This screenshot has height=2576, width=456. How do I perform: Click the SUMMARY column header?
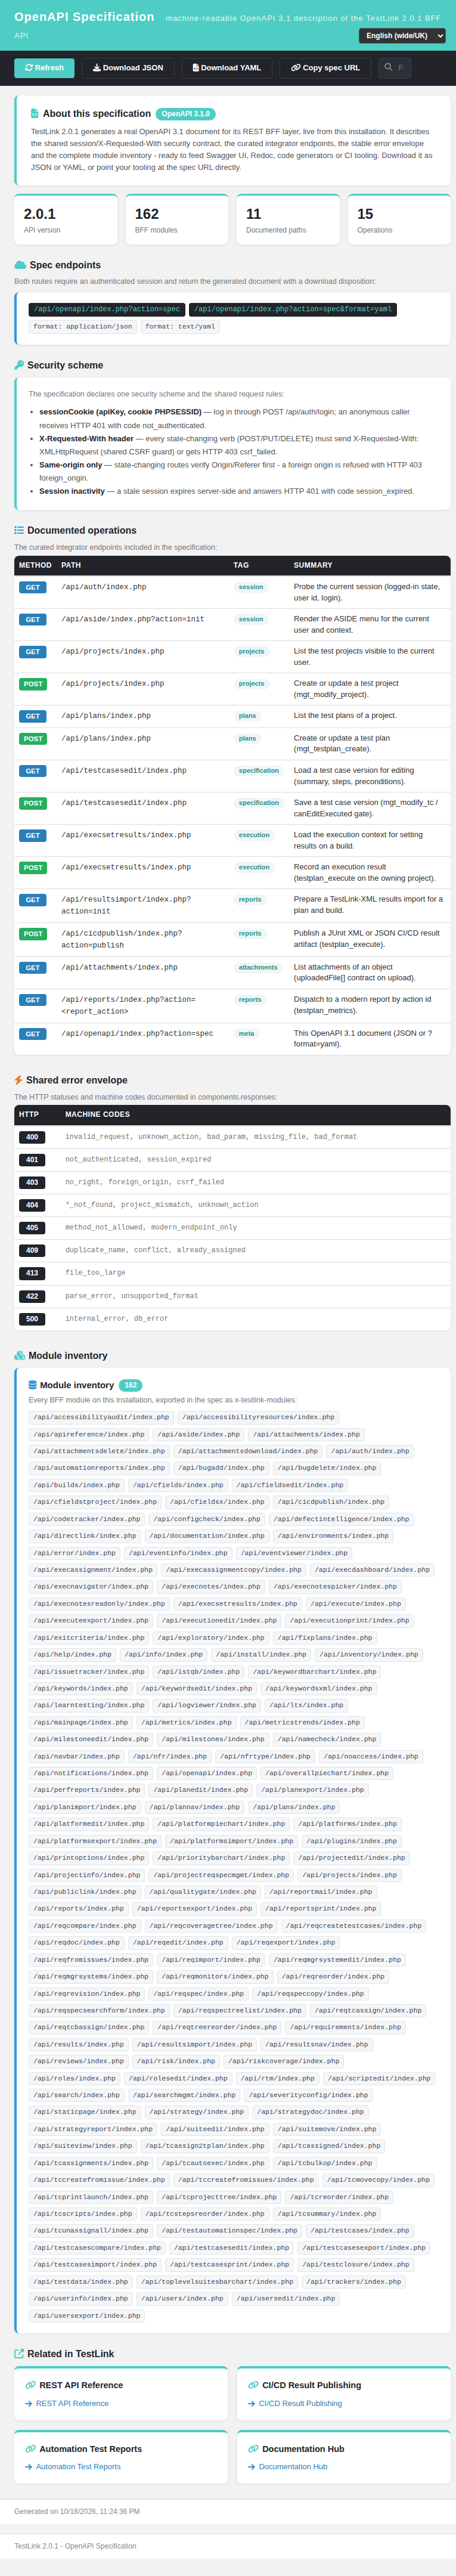point(313,565)
